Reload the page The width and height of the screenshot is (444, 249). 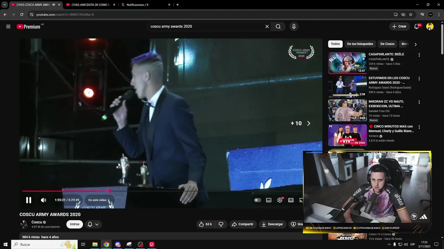click(22, 15)
